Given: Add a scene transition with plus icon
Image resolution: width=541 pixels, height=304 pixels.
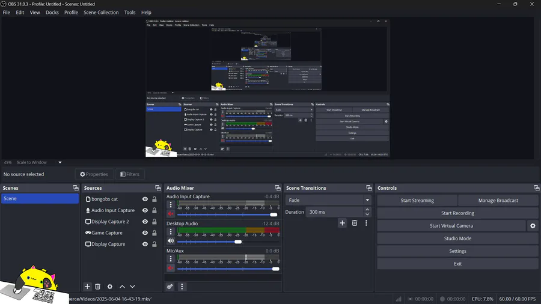Looking at the screenshot, I should (x=342, y=223).
